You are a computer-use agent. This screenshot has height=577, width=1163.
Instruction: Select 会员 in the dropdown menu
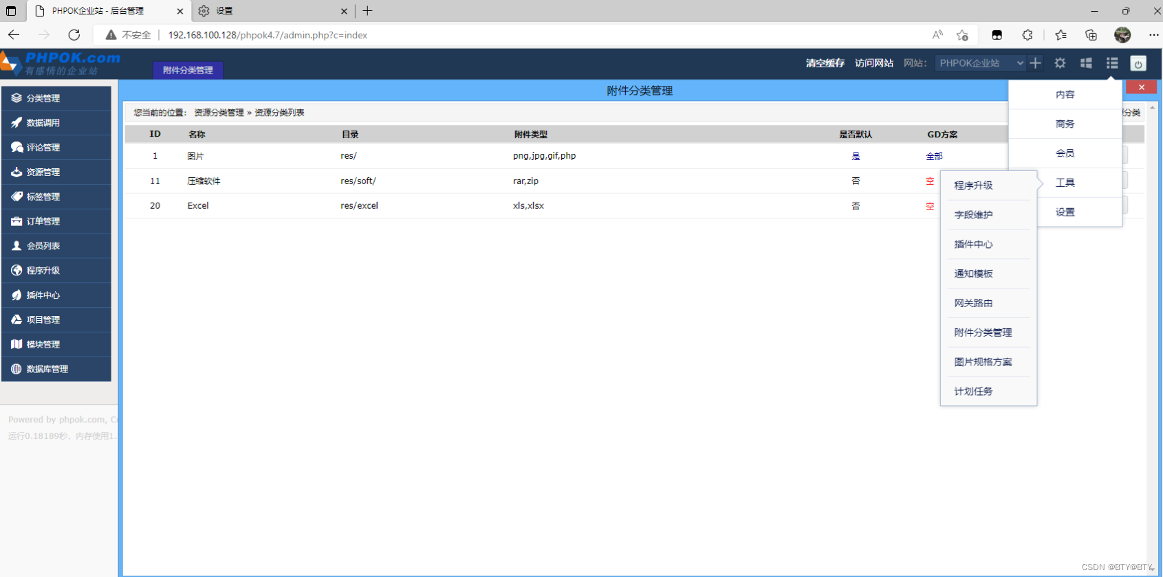1065,154
